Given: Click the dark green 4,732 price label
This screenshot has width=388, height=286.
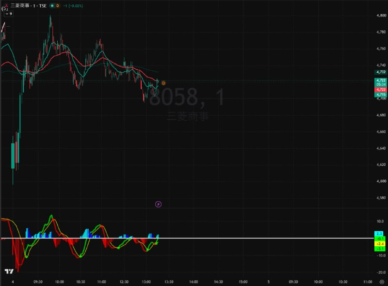Looking at the screenshot, I should coord(381,72).
